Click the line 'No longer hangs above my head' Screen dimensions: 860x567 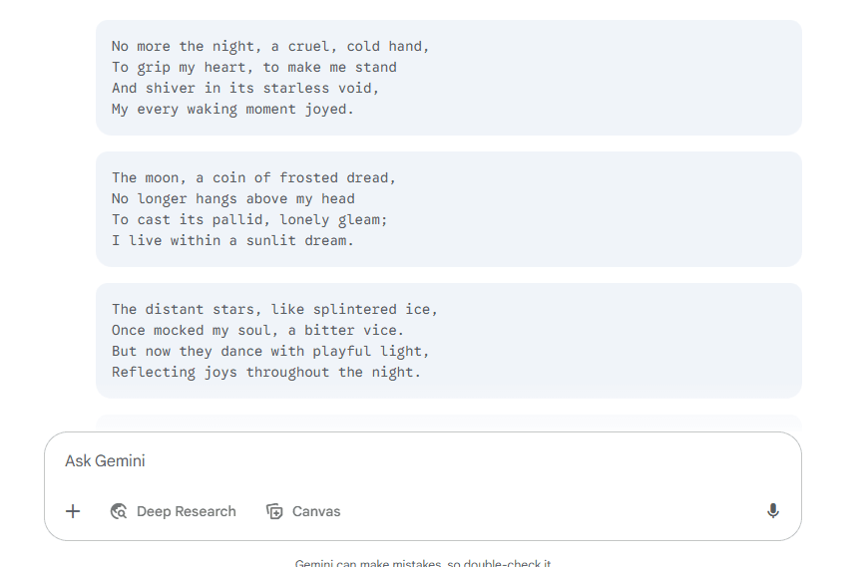pyautogui.click(x=233, y=199)
